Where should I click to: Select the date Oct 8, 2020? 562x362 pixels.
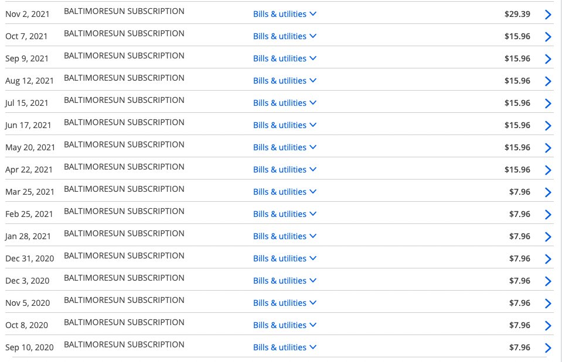coord(26,325)
